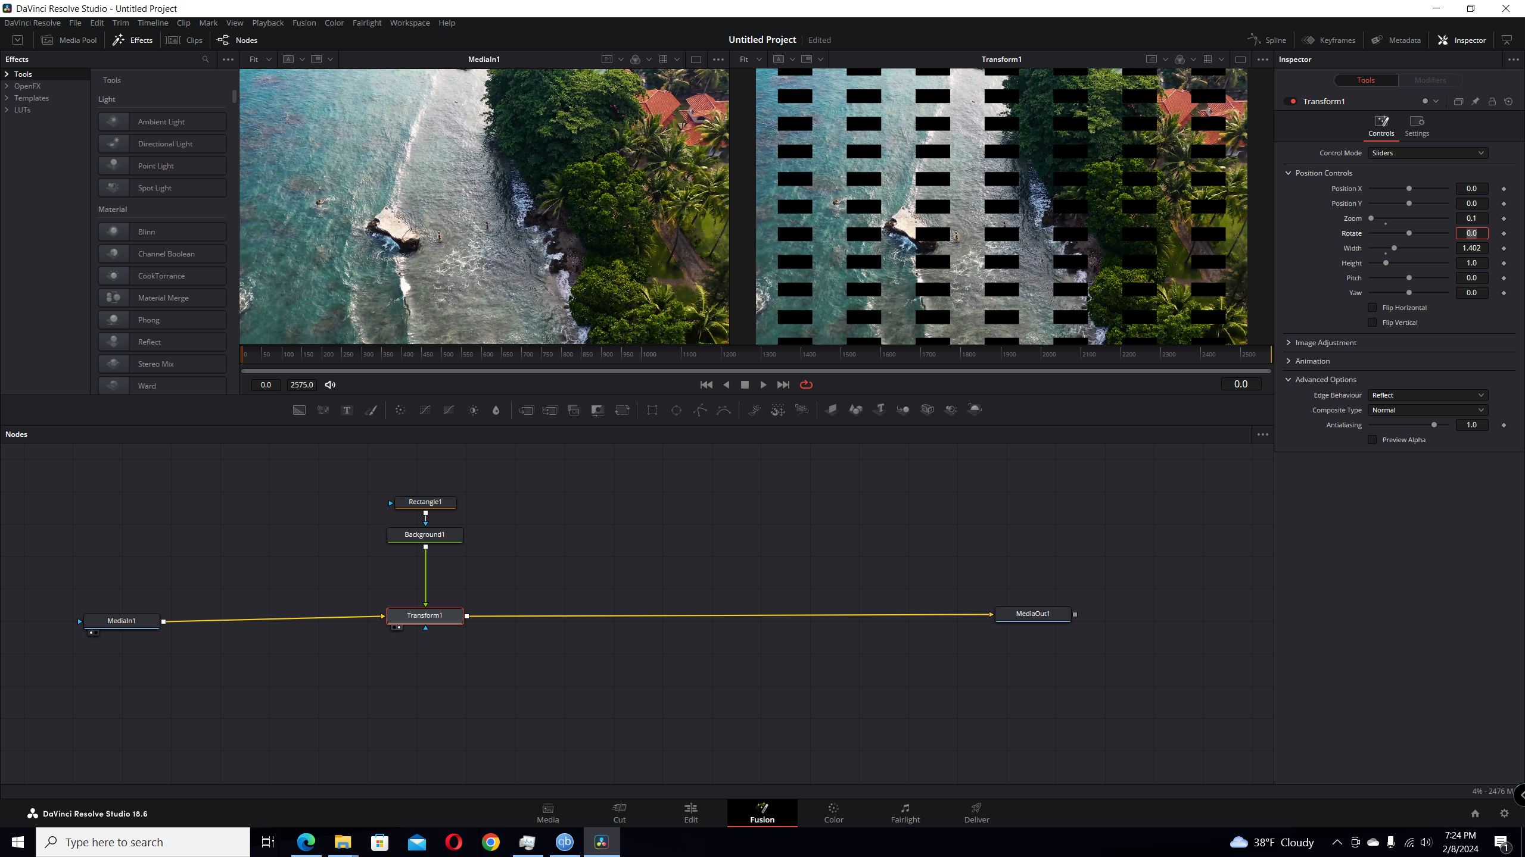Switch to the Deliver page
This screenshot has height=857, width=1525.
(976, 813)
